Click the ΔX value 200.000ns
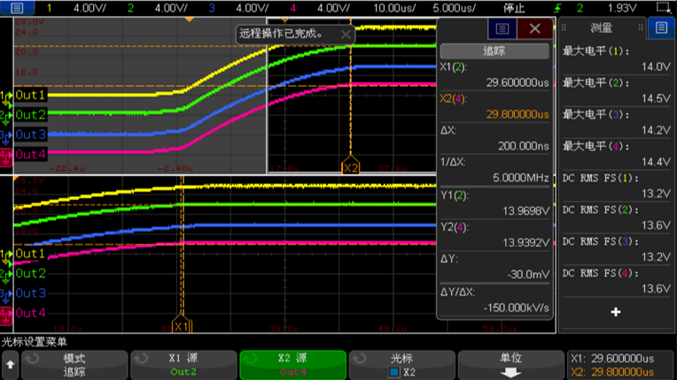This screenshot has width=677, height=380. pos(524,146)
